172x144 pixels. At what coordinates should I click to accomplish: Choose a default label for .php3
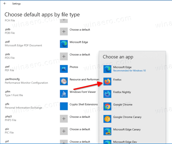tap(80, 117)
